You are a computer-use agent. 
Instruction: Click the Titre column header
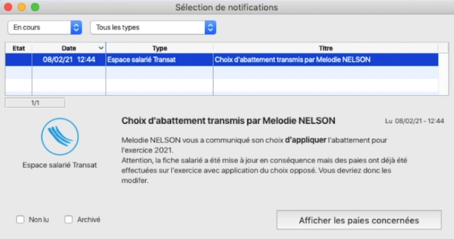click(x=326, y=48)
